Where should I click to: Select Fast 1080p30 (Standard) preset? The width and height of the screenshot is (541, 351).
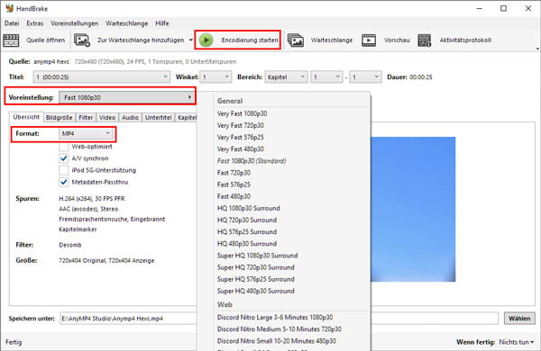(252, 161)
